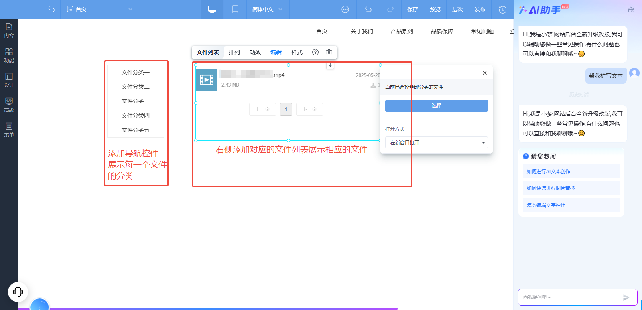642x310 pixels.
Task: Select the 品质保障 navigation item
Action: click(x=442, y=31)
